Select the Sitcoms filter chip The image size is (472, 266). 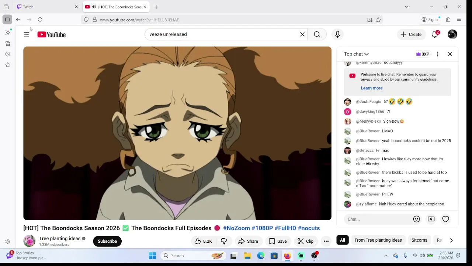(x=419, y=240)
